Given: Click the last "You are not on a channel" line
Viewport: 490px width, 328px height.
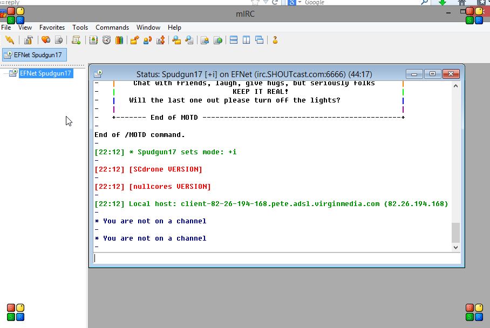Looking at the screenshot, I should tap(151, 238).
